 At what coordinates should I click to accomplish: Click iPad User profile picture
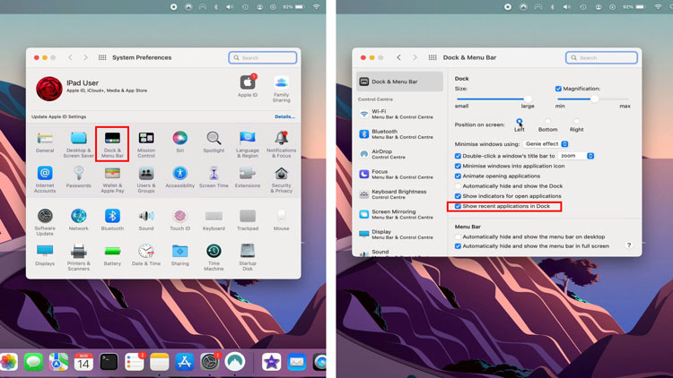49,89
